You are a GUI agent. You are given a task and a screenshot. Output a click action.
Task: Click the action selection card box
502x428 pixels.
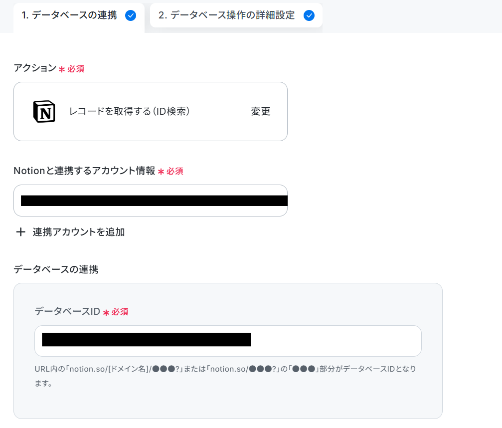(x=151, y=111)
